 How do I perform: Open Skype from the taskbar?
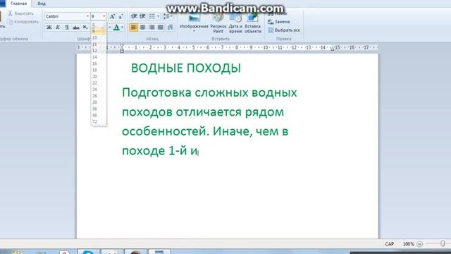tap(89, 252)
